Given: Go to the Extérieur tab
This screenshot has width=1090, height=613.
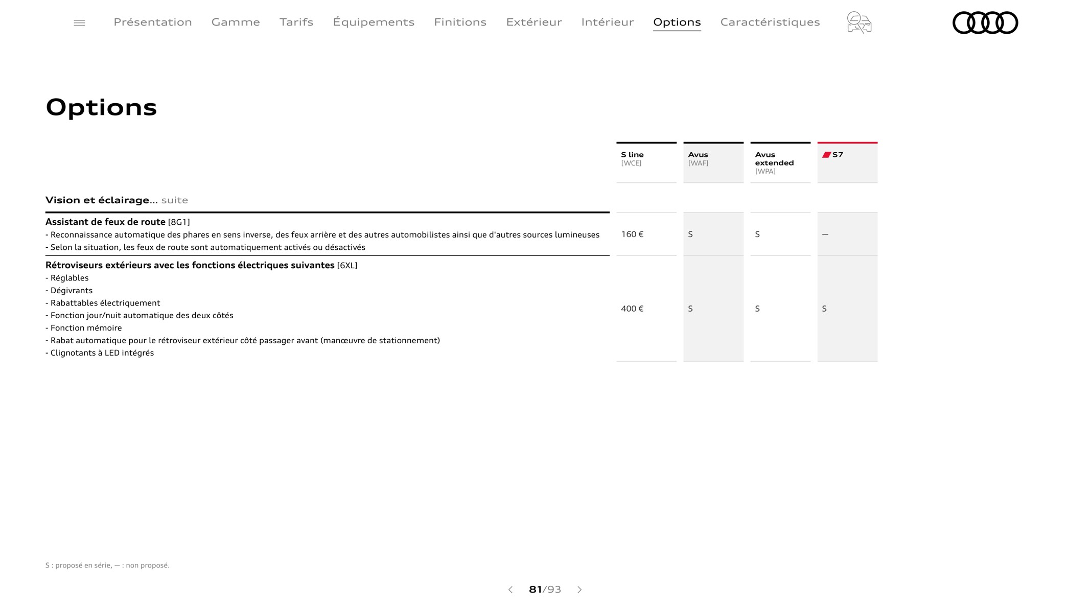Looking at the screenshot, I should [534, 22].
